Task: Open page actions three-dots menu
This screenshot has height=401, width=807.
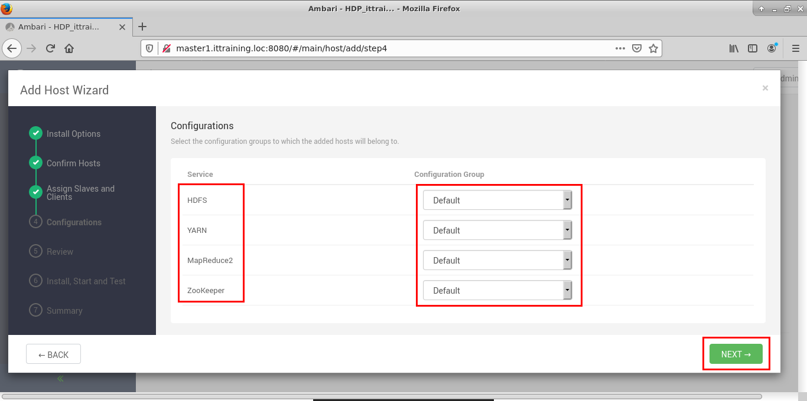Action: pyautogui.click(x=620, y=48)
